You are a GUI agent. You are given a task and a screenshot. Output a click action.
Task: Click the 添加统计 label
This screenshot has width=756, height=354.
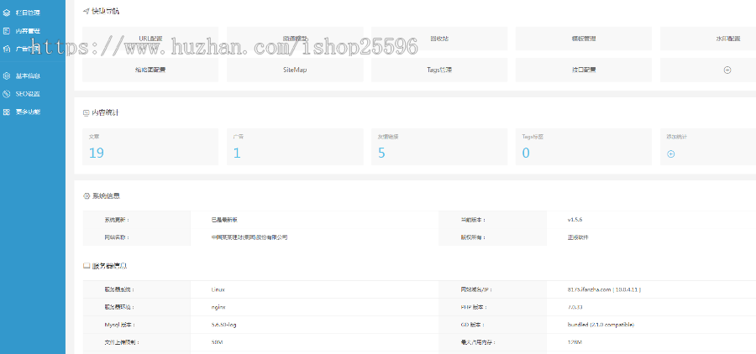point(676,137)
